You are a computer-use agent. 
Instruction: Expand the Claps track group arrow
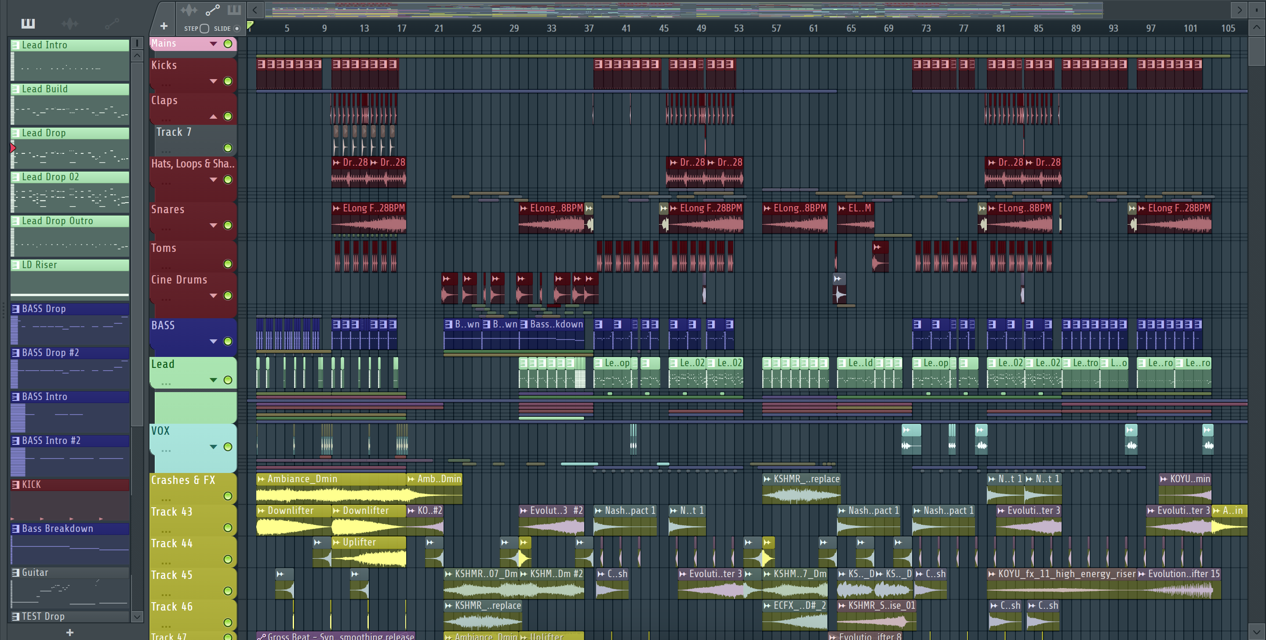tap(213, 116)
